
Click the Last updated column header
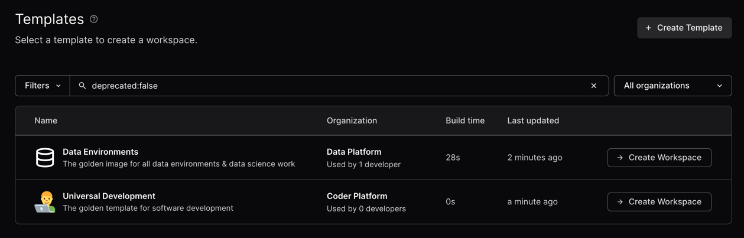(x=533, y=120)
